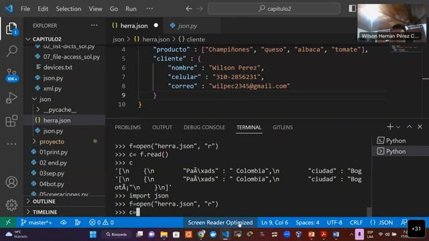Expand the TIMELINE section

(45, 212)
